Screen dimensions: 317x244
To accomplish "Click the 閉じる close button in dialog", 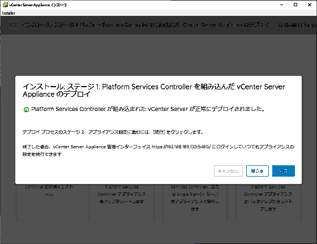I will click(258, 171).
